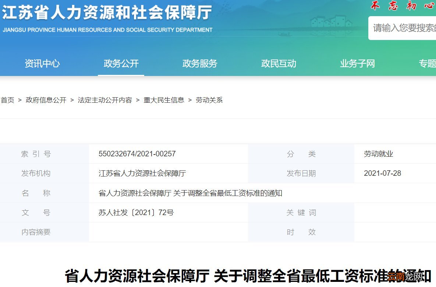Click the 时效 label cell
The image size is (436, 287).
(301, 232)
